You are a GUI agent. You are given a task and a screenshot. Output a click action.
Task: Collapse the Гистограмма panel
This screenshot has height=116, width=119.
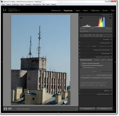point(112,15)
